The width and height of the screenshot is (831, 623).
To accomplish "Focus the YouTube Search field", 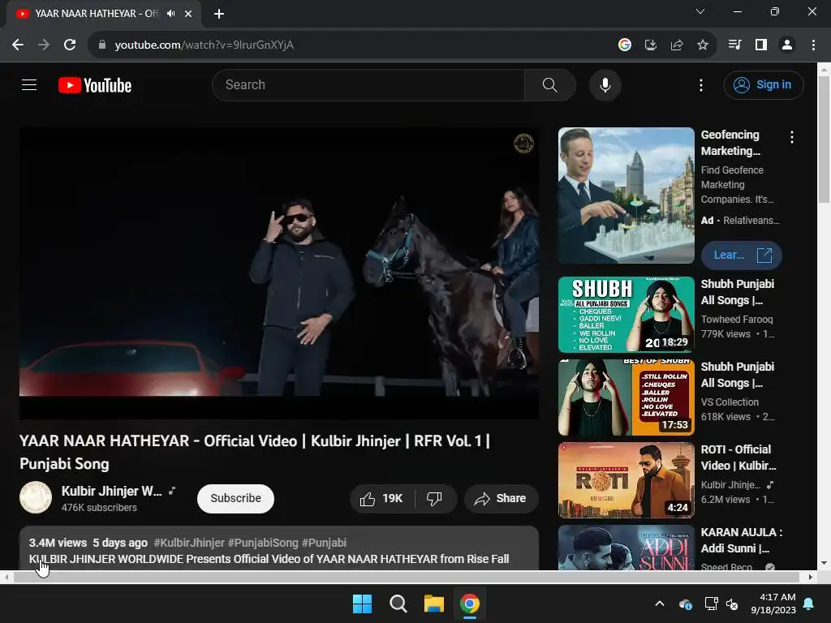I will coord(368,84).
